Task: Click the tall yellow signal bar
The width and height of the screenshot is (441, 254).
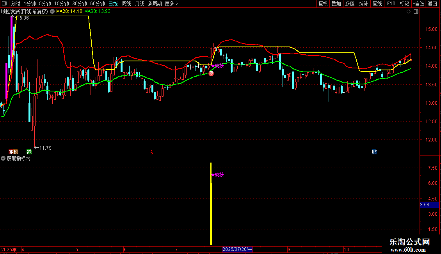Action: pyautogui.click(x=211, y=204)
